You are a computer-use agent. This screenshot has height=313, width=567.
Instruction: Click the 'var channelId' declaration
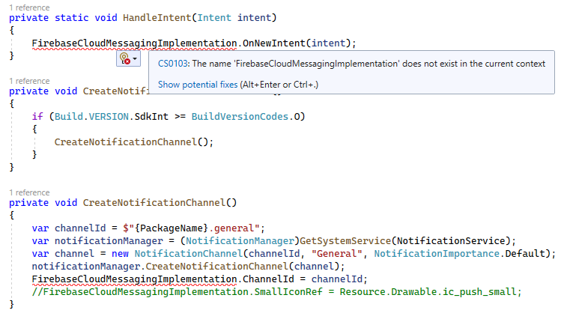[x=69, y=228]
